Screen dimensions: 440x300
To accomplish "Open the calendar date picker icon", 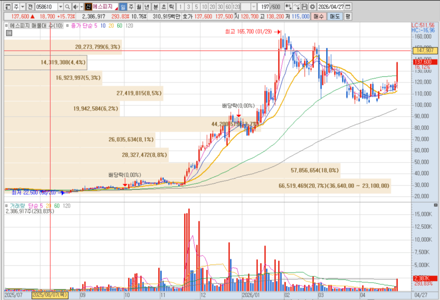I will (x=348, y=7).
